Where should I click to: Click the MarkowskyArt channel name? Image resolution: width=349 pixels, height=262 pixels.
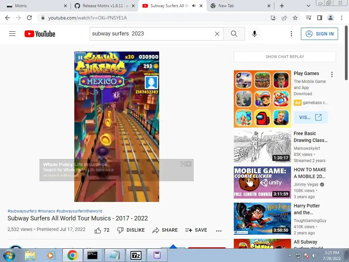307,148
